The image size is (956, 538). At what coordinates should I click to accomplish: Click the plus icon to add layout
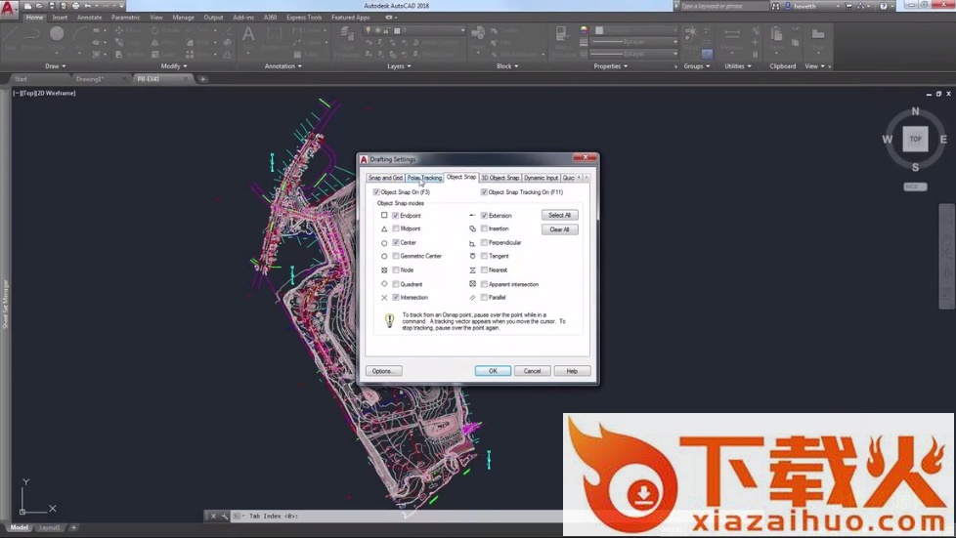pyautogui.click(x=73, y=527)
